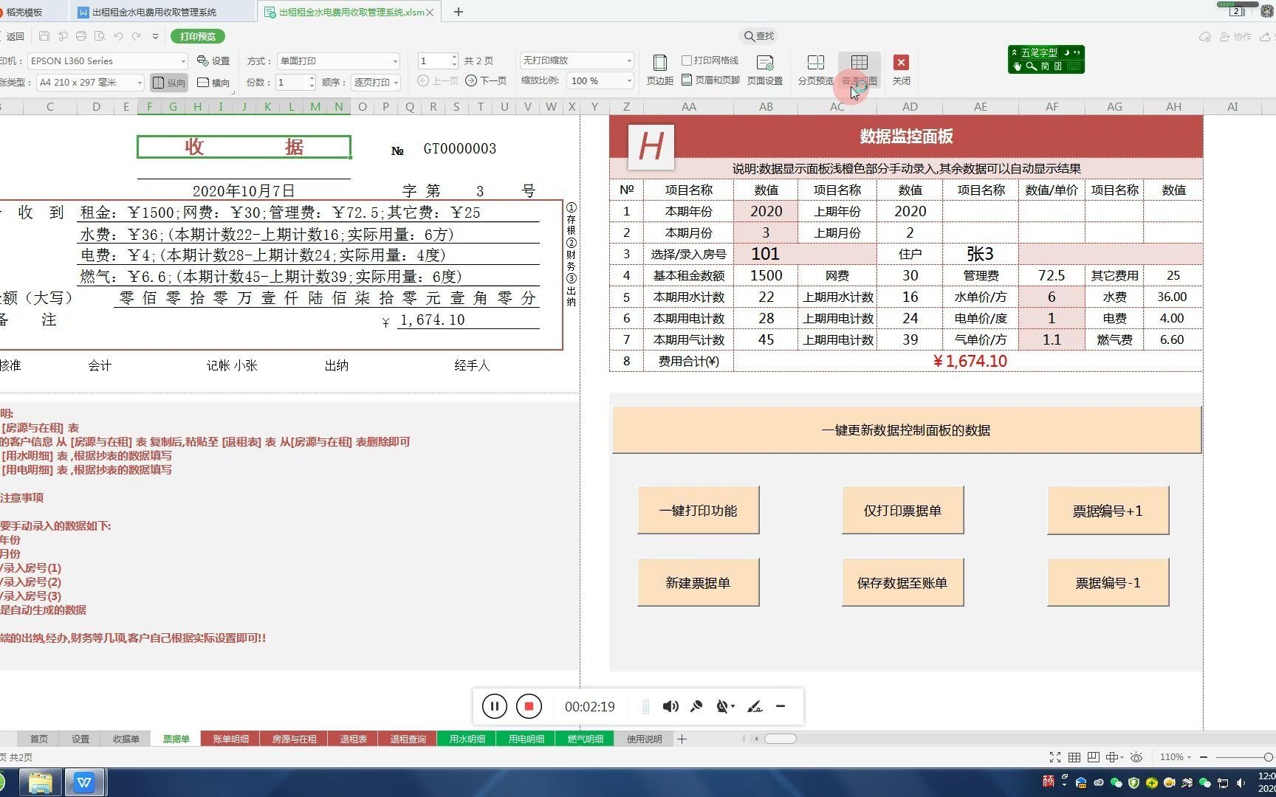Switch to the 房源与在租 sheet tab
1276x797 pixels.
click(x=294, y=739)
